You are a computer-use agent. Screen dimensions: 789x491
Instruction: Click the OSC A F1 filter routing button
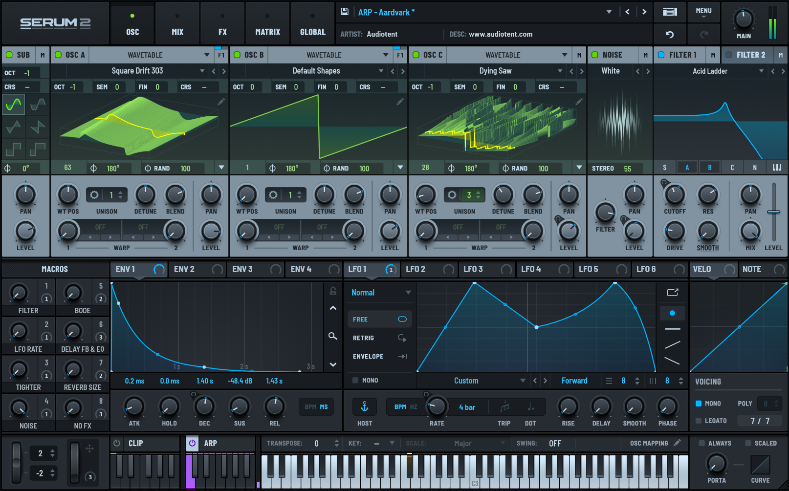(221, 55)
